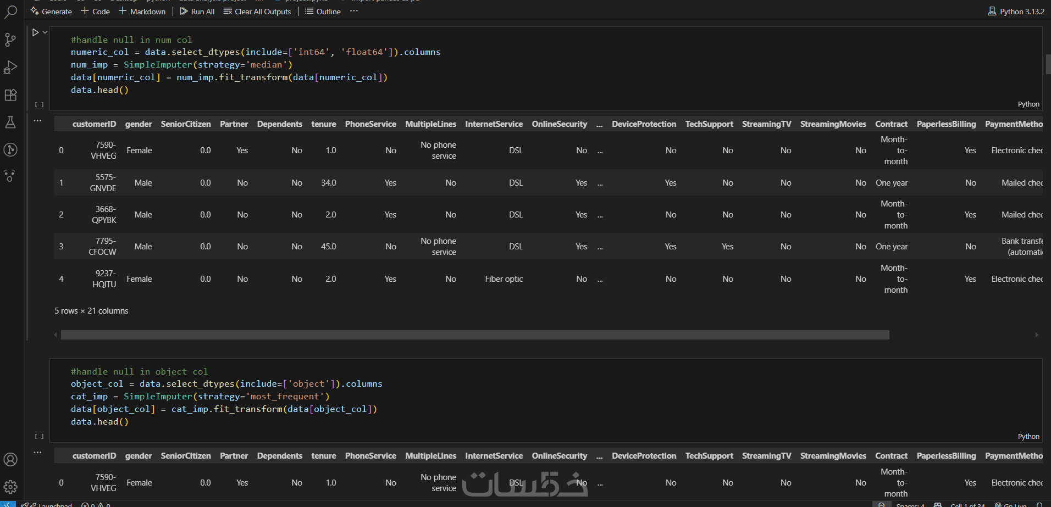Open the notebook toolbar overflow menu
Viewport: 1051px width, 507px height.
354,11
